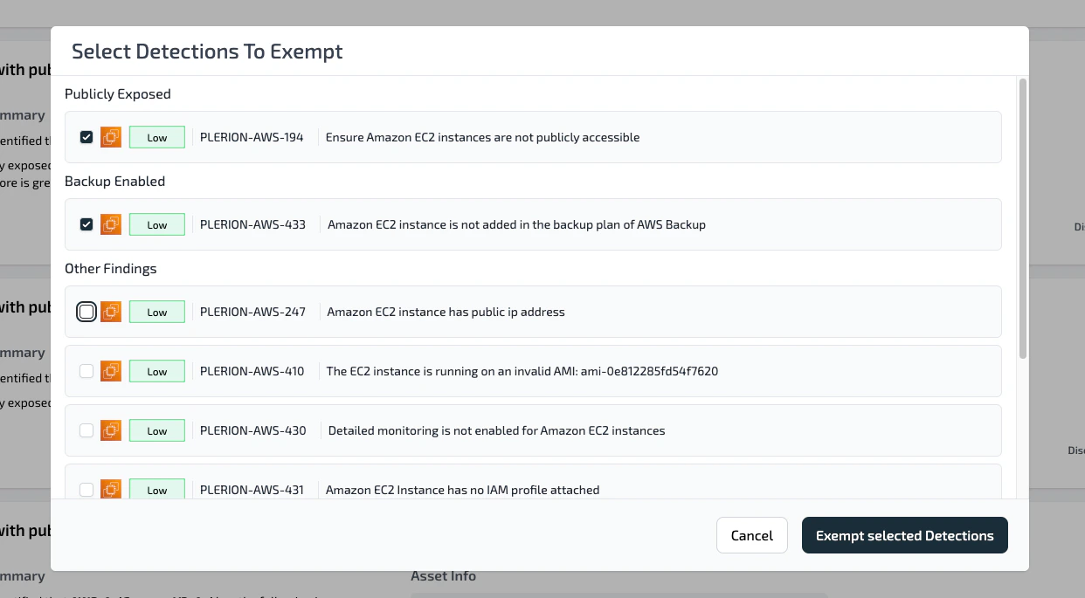Enable the IAM profile detection checkbox
Screen dimensions: 1085x598
86,490
